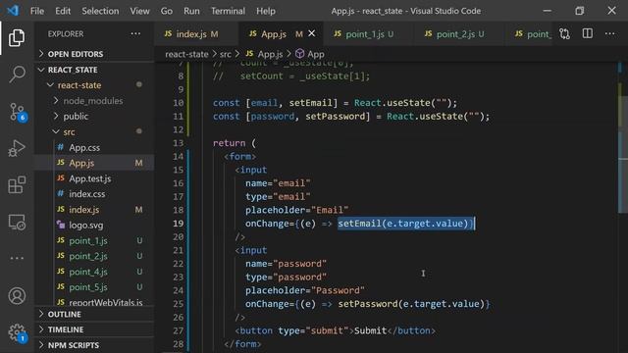Open the File menu
The height and width of the screenshot is (353, 628).
(37, 11)
